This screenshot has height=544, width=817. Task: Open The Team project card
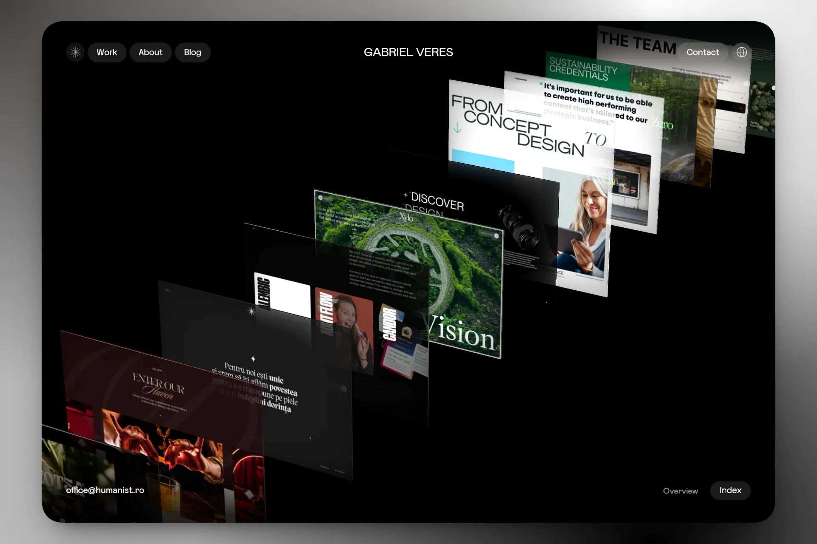(637, 43)
